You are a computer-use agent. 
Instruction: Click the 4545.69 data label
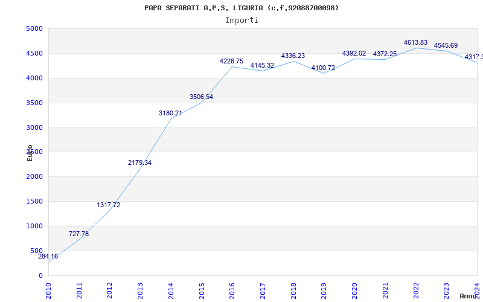[446, 46]
